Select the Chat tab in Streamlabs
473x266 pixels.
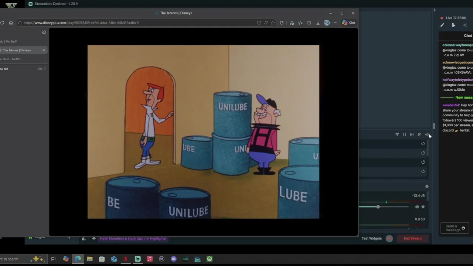point(468,35)
